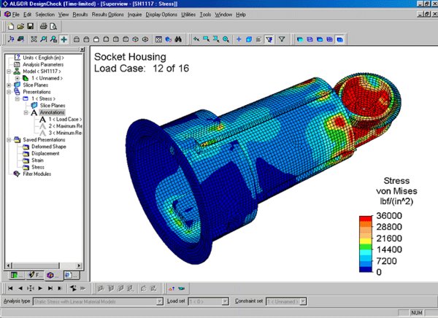The height and width of the screenshot is (318, 438).
Task: Click the binoculars find icon
Action: (x=179, y=38)
